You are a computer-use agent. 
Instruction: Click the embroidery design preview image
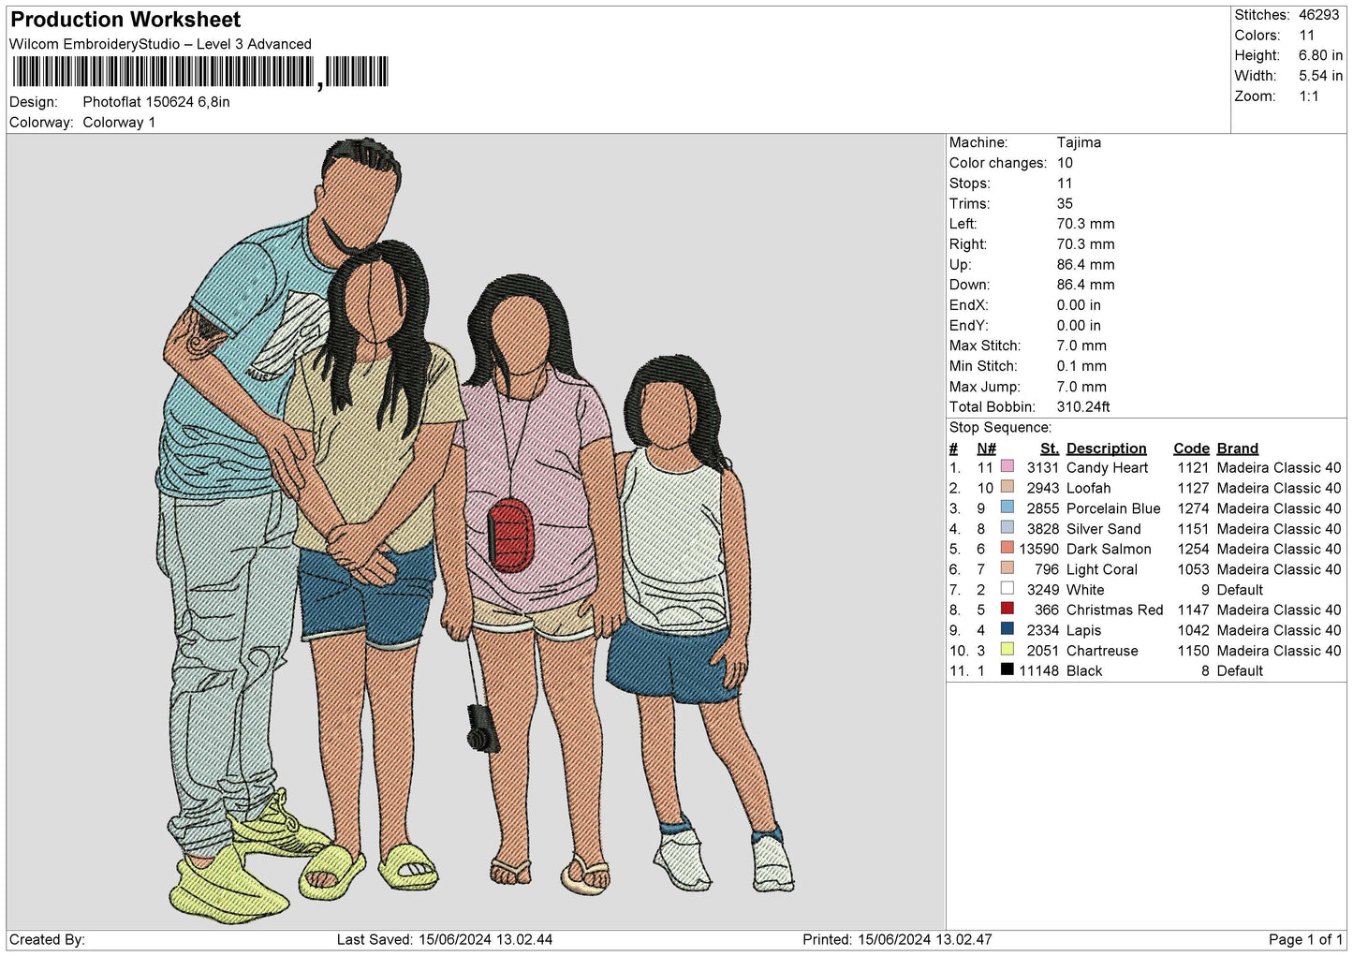click(x=476, y=531)
